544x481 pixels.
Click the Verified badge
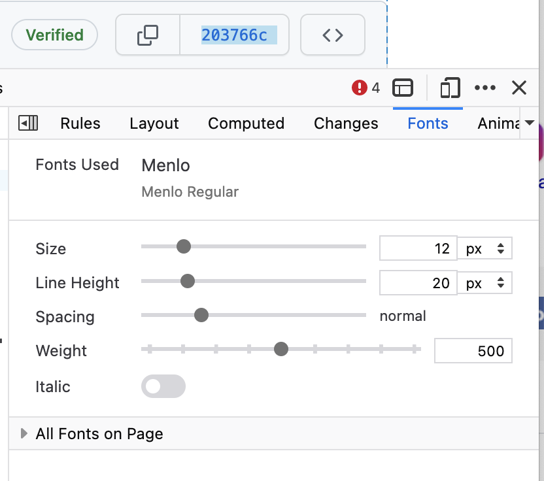[54, 35]
